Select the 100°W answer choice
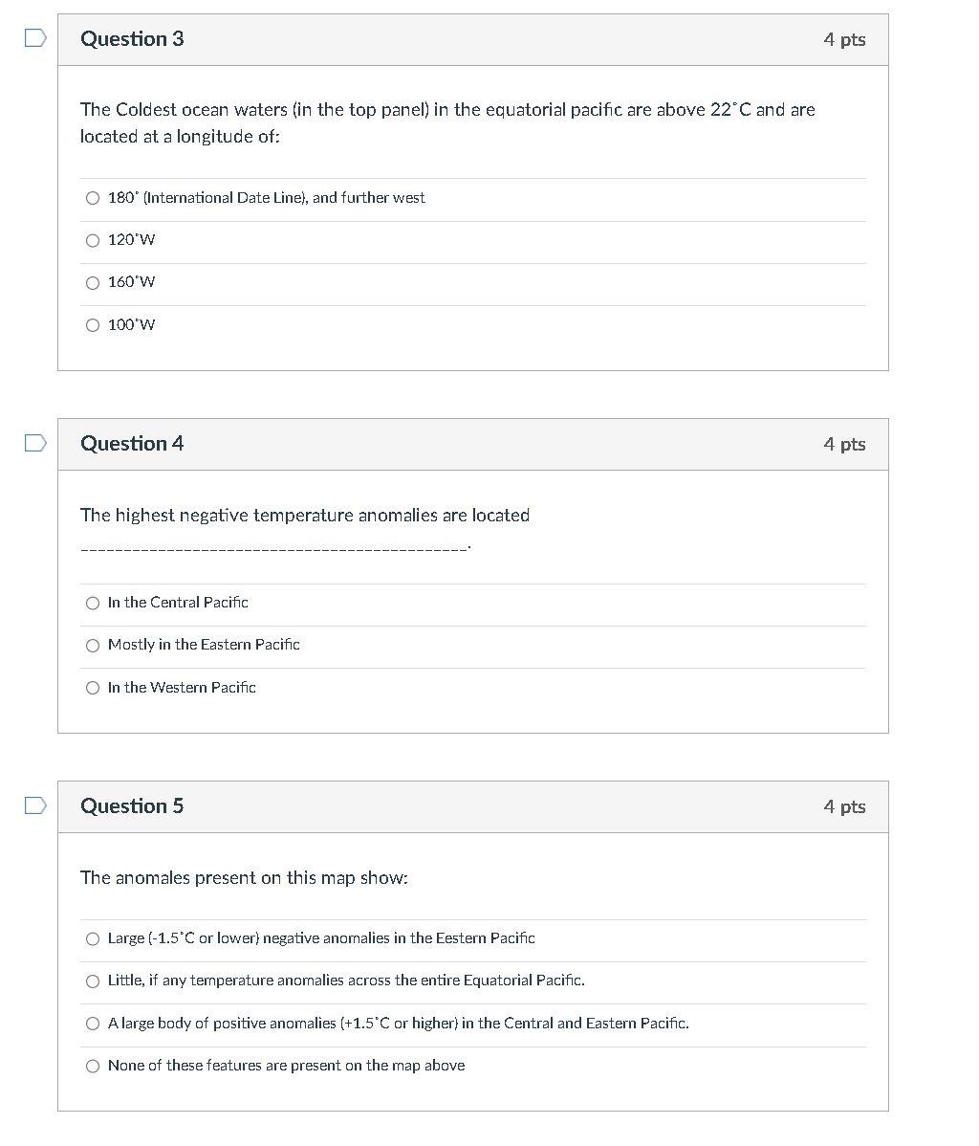Screen dimensions: 979x1146 93,325
